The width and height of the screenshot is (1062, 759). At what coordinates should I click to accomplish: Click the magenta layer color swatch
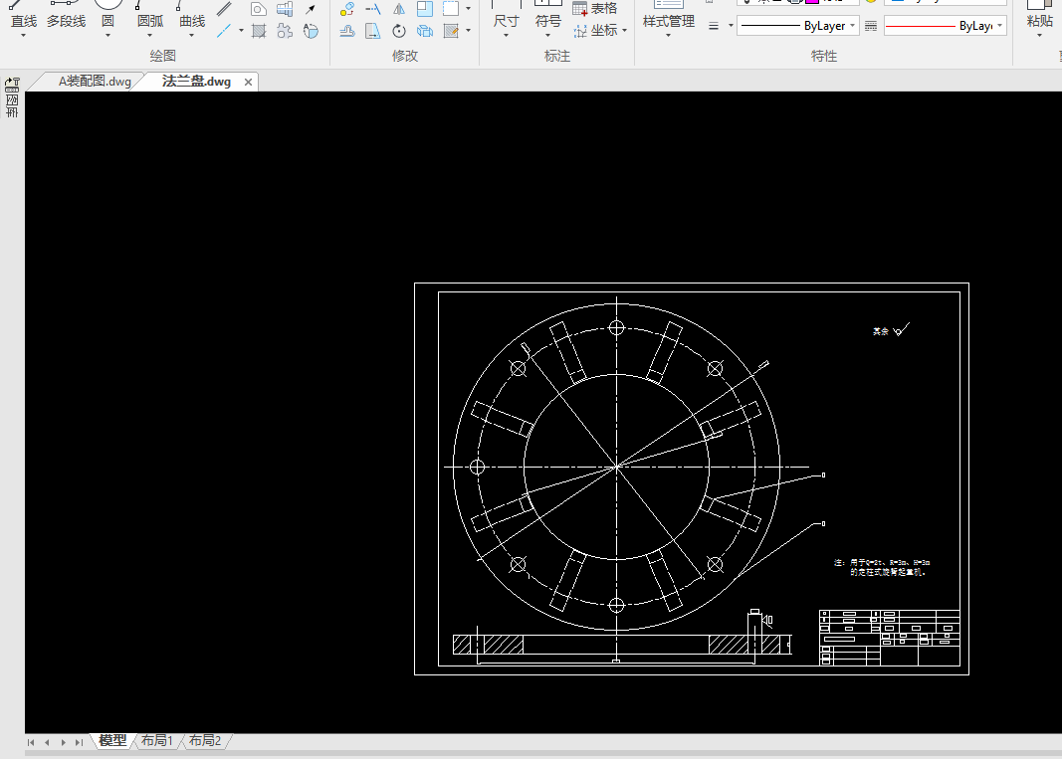click(813, 2)
